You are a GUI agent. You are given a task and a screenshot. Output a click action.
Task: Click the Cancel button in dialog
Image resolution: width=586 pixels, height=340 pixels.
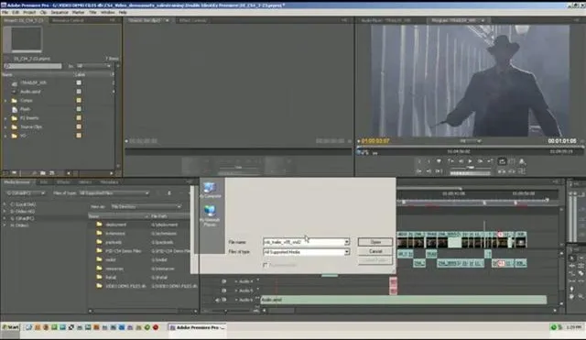pos(375,251)
